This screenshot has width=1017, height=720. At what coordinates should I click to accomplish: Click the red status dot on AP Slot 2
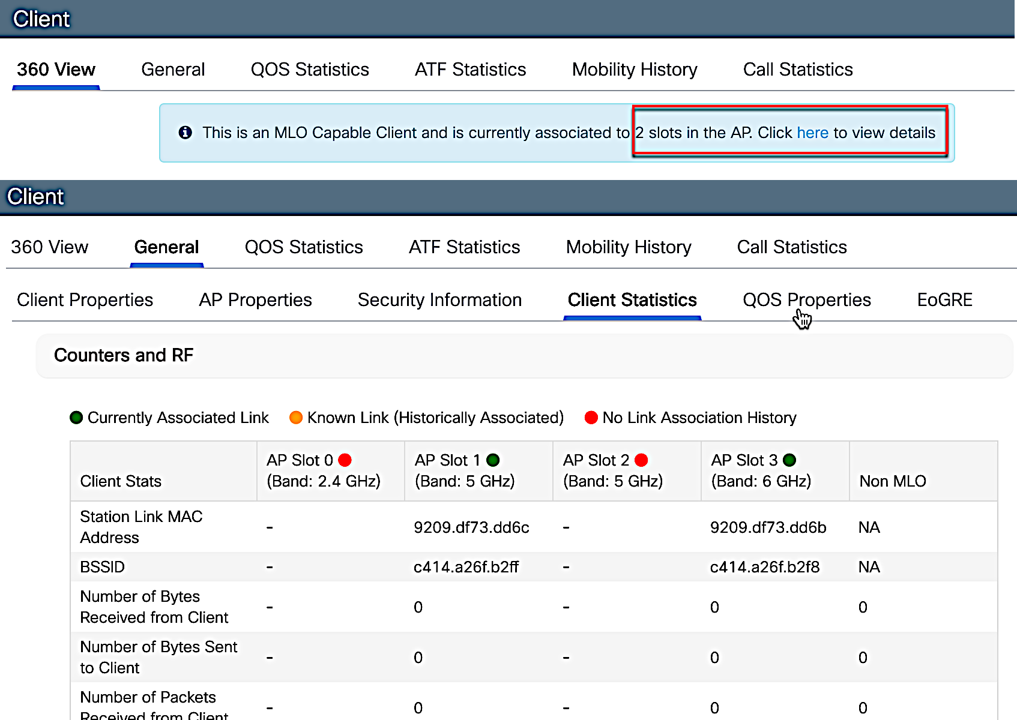tap(641, 460)
